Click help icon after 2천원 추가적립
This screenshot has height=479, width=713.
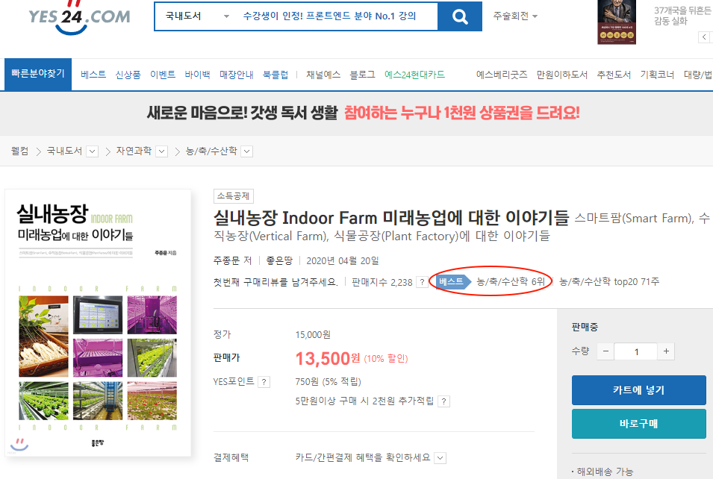443,401
